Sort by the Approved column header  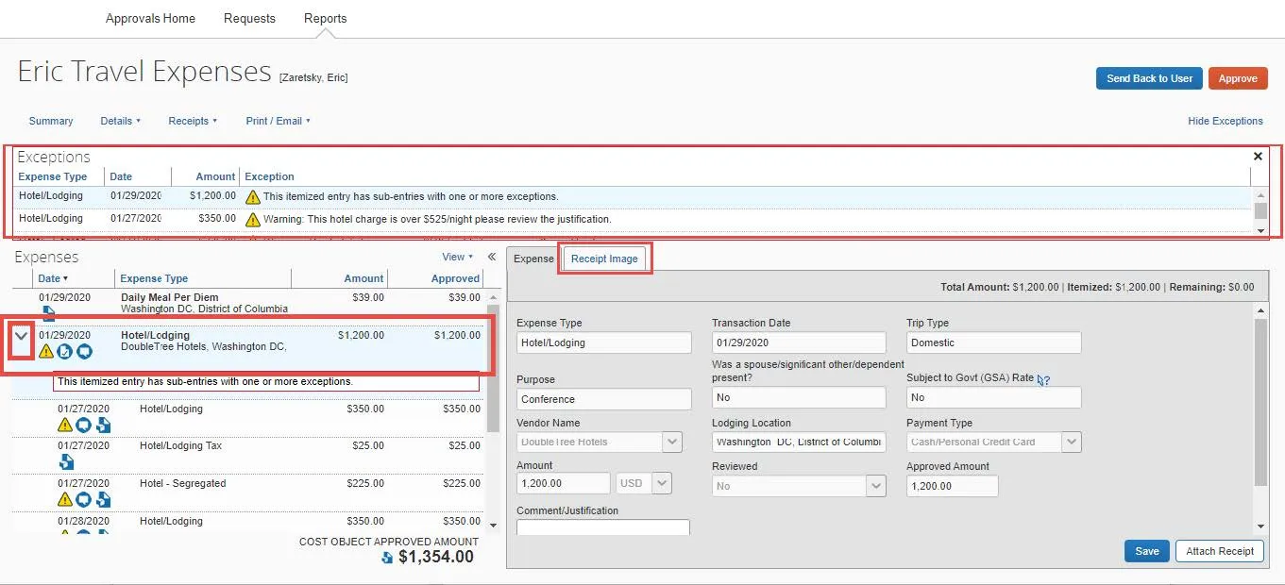click(x=455, y=278)
